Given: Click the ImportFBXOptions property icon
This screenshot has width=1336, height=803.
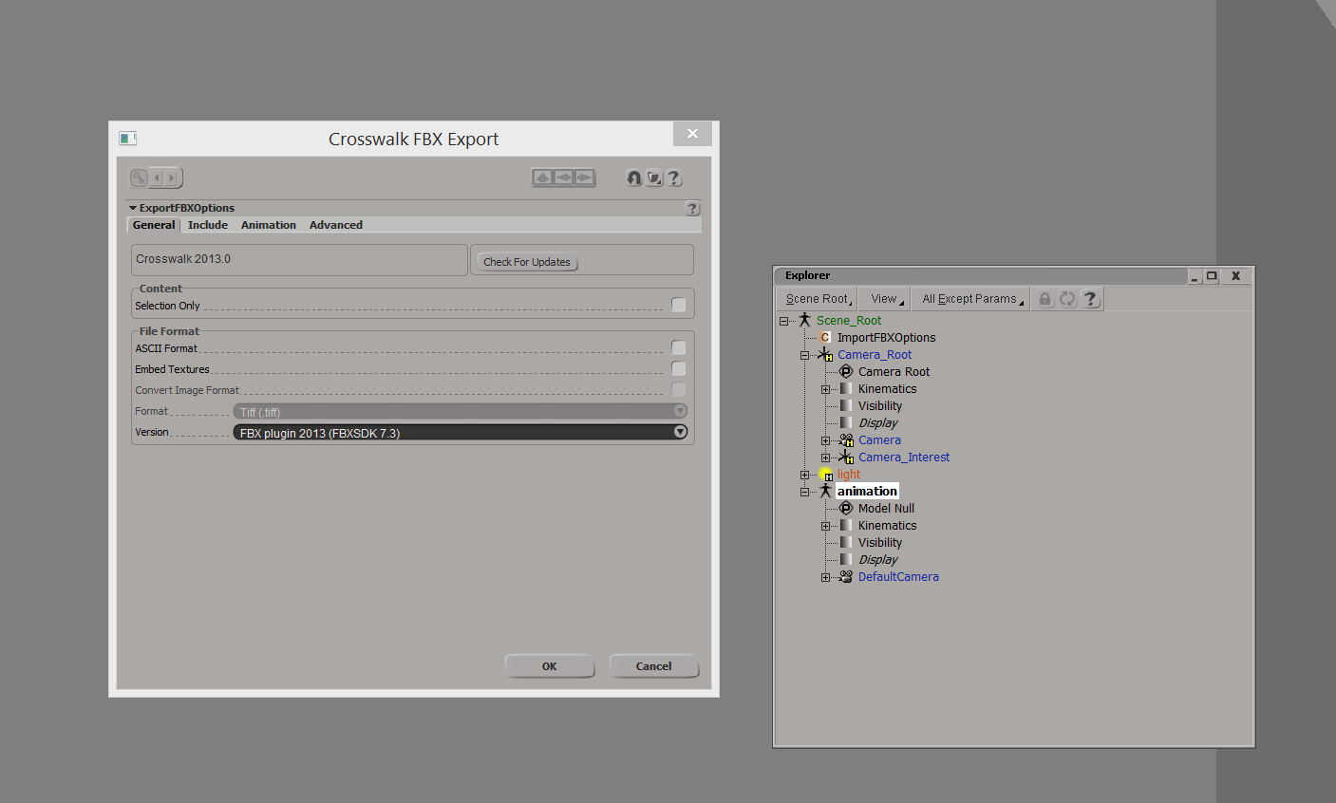Looking at the screenshot, I should coord(825,338).
